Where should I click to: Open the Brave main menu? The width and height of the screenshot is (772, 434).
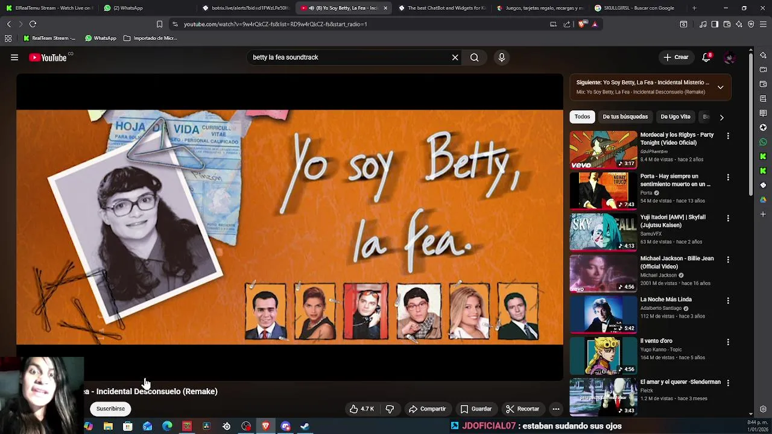point(763,24)
